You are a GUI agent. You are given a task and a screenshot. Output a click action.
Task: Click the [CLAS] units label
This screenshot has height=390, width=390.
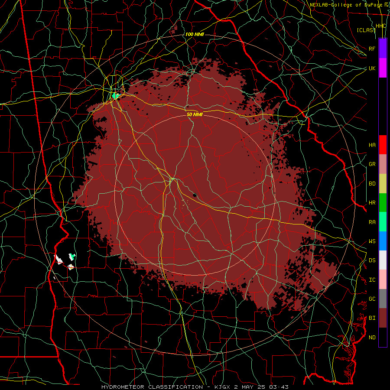366,30
